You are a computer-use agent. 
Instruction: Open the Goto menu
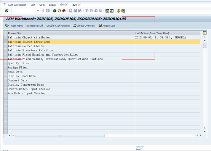point(42,5)
